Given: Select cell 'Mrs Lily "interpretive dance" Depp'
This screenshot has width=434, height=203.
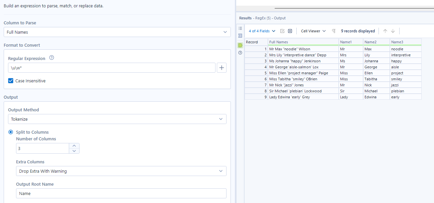Looking at the screenshot, I should click(303, 55).
